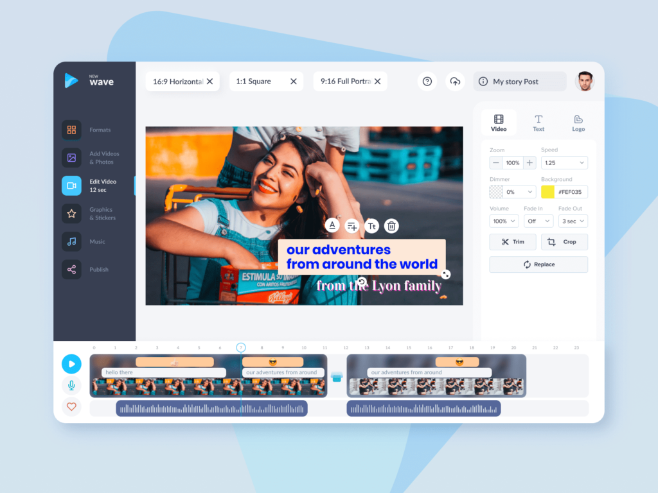
Task: Click the rotate handle below caption
Action: pyautogui.click(x=362, y=281)
